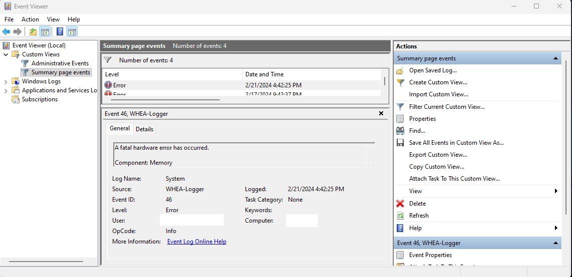This screenshot has height=277, width=572.
Task: Toggle the Show/Hide Action Pane icon
Action: coord(72,31)
